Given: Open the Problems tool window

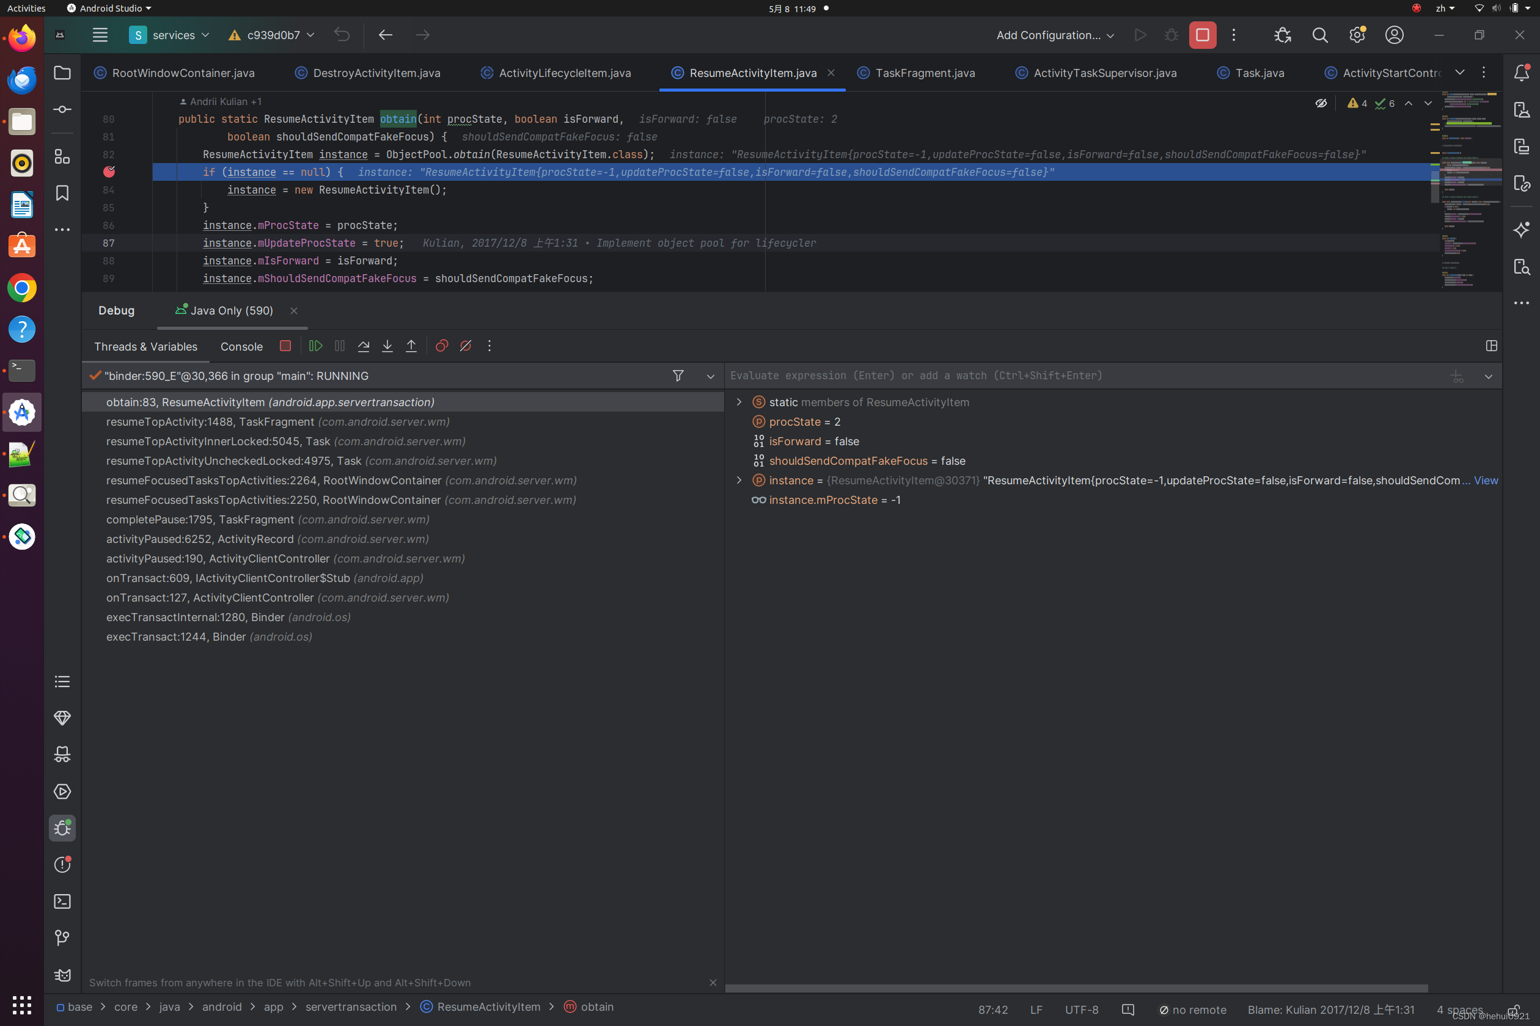Looking at the screenshot, I should click(x=62, y=864).
